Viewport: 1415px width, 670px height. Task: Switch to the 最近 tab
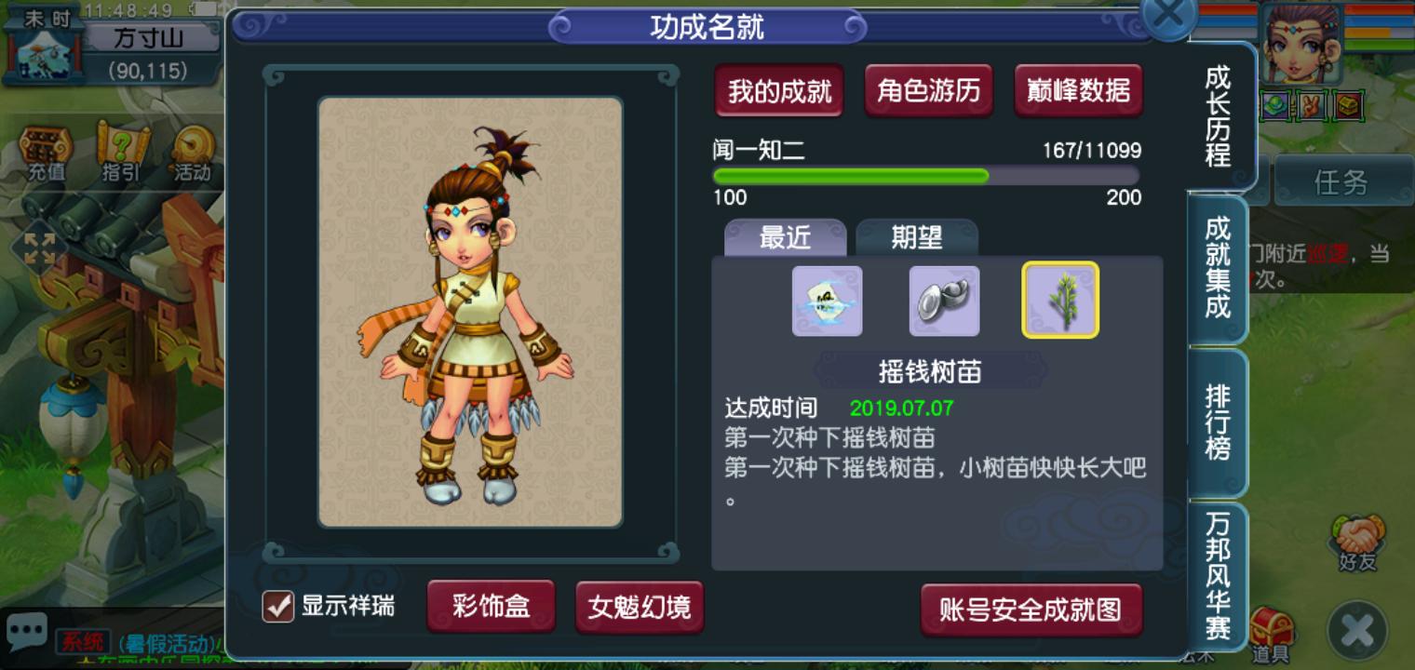pos(785,237)
